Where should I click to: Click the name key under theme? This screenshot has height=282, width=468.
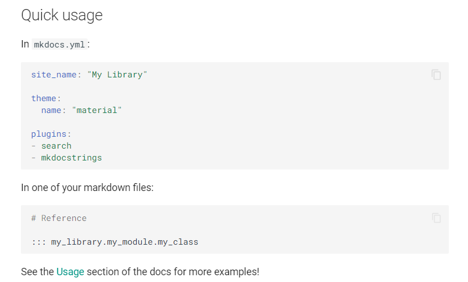pos(51,110)
